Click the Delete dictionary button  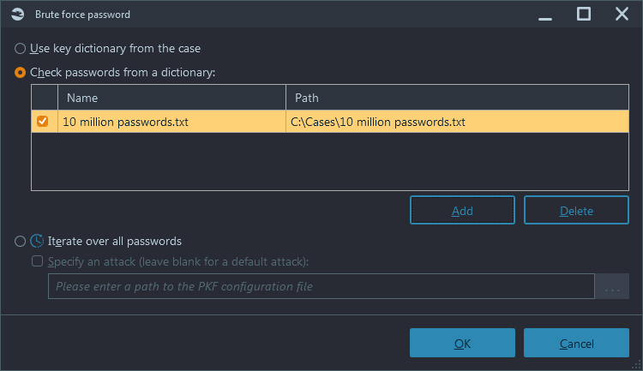(x=576, y=210)
